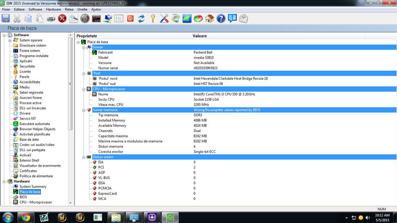Collapse the Sumar section
Screen dimensions: 397x223
(x=83, y=47)
